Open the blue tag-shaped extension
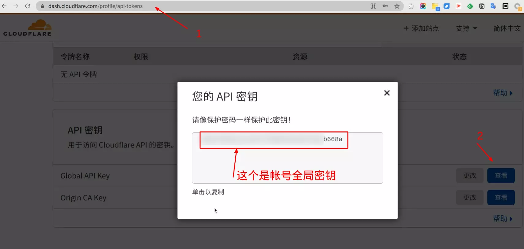This screenshot has width=524, height=249. pos(447,6)
